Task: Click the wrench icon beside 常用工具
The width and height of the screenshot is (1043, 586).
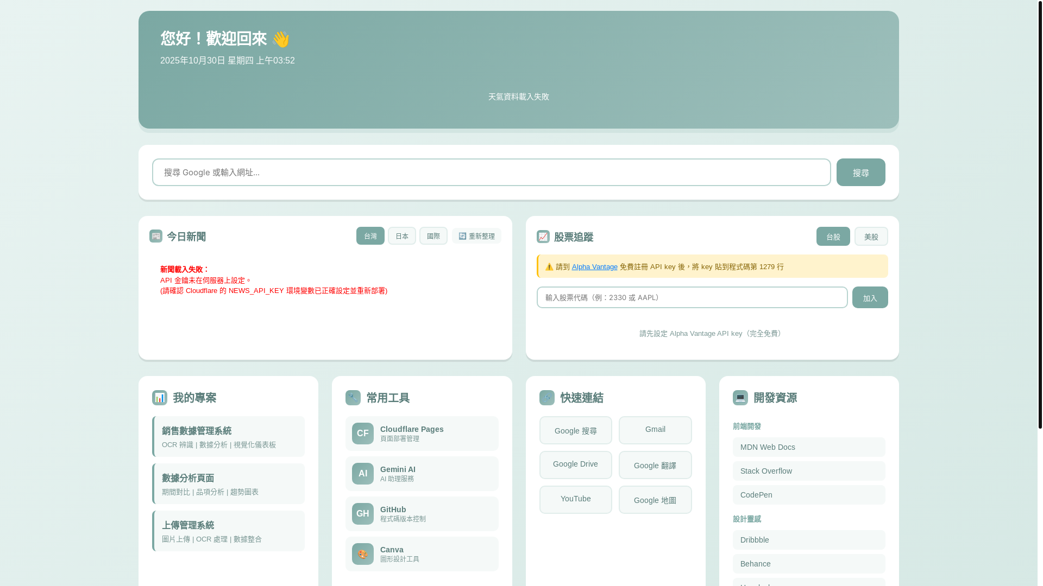Action: point(353,398)
